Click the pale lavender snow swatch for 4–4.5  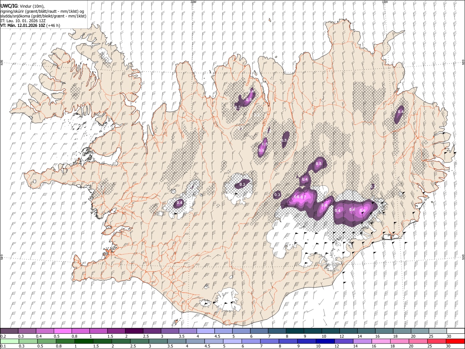click(206, 331)
